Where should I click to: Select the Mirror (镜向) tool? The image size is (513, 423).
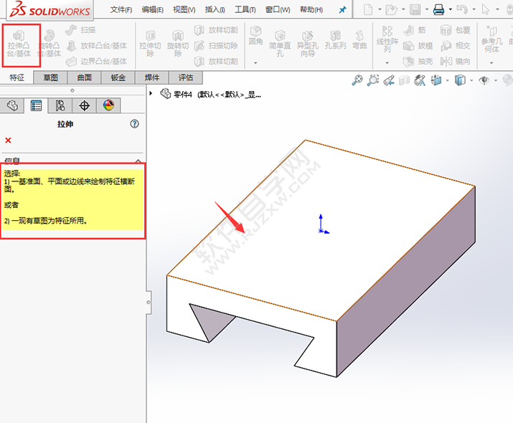pos(455,61)
